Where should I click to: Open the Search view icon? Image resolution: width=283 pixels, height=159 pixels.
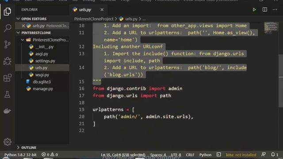[x=7, y=28]
